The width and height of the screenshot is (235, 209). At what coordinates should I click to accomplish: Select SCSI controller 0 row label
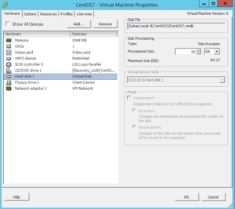click(29, 64)
